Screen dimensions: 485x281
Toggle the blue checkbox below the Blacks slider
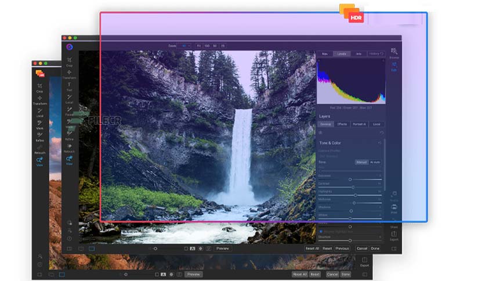(321, 232)
